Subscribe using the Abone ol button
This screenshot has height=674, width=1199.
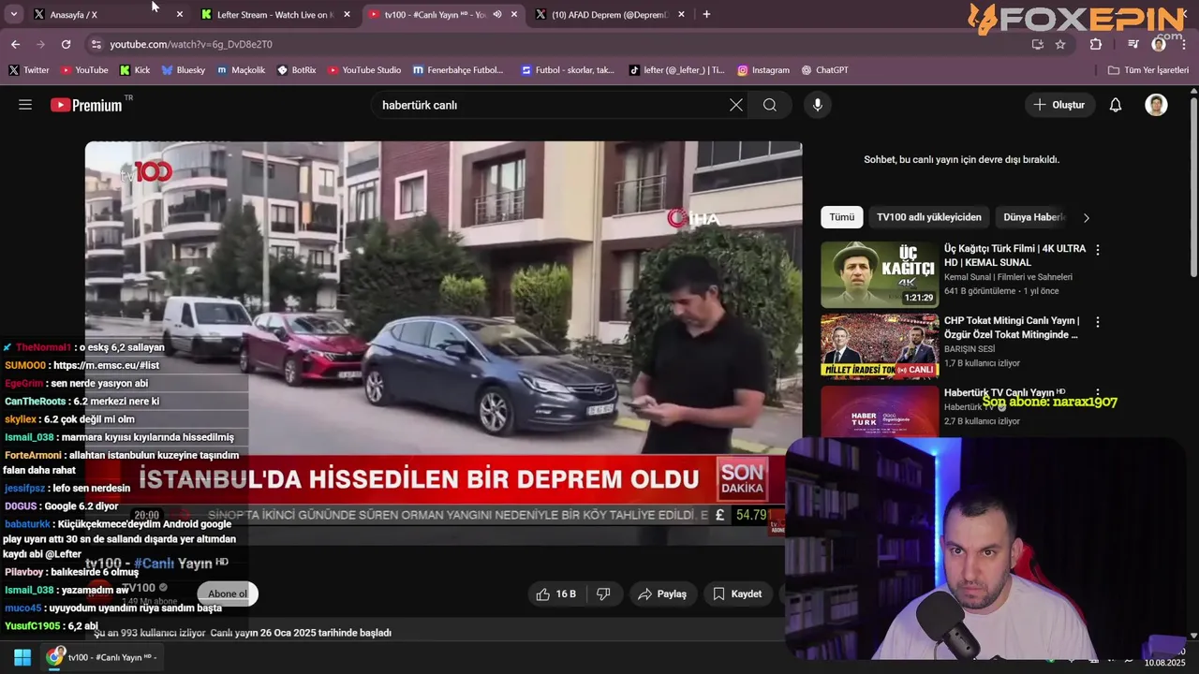coord(228,593)
